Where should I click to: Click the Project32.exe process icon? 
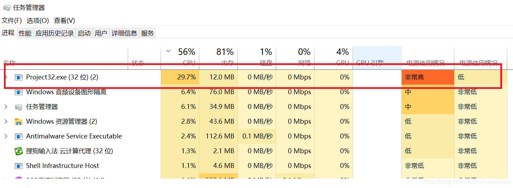point(19,77)
